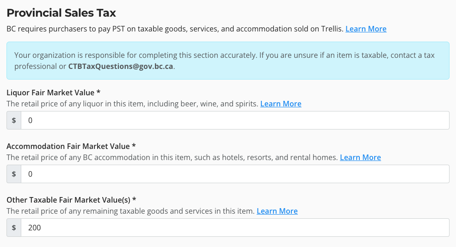Follow Learn More link for BC accommodation
Screen dimensions: 456x247
(x=360, y=157)
